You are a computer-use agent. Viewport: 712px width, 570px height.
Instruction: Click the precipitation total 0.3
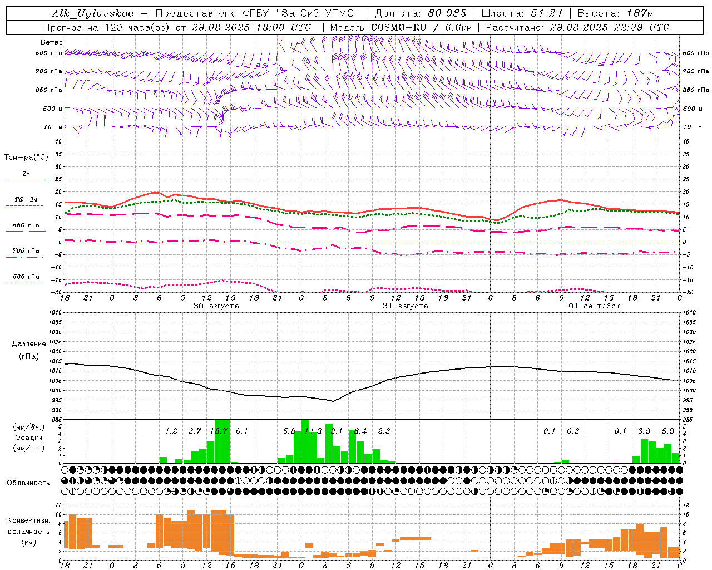(x=573, y=431)
